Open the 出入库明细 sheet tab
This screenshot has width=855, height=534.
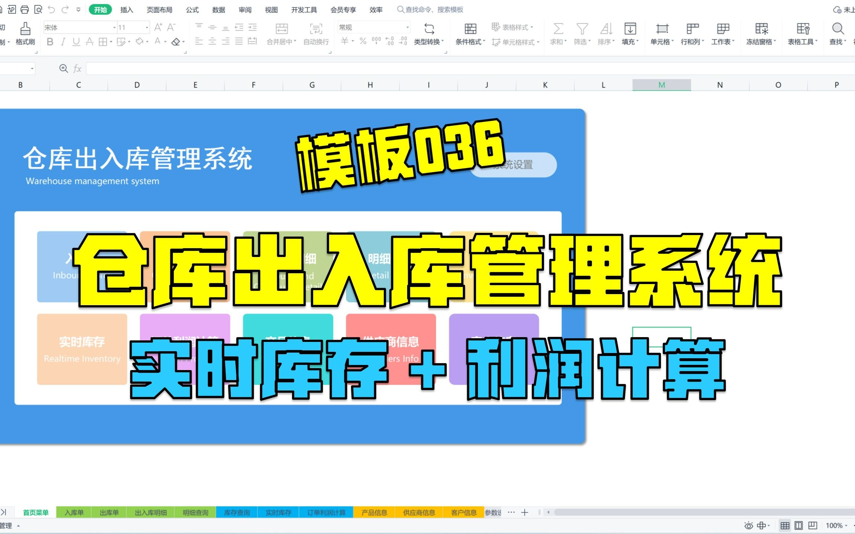click(151, 512)
